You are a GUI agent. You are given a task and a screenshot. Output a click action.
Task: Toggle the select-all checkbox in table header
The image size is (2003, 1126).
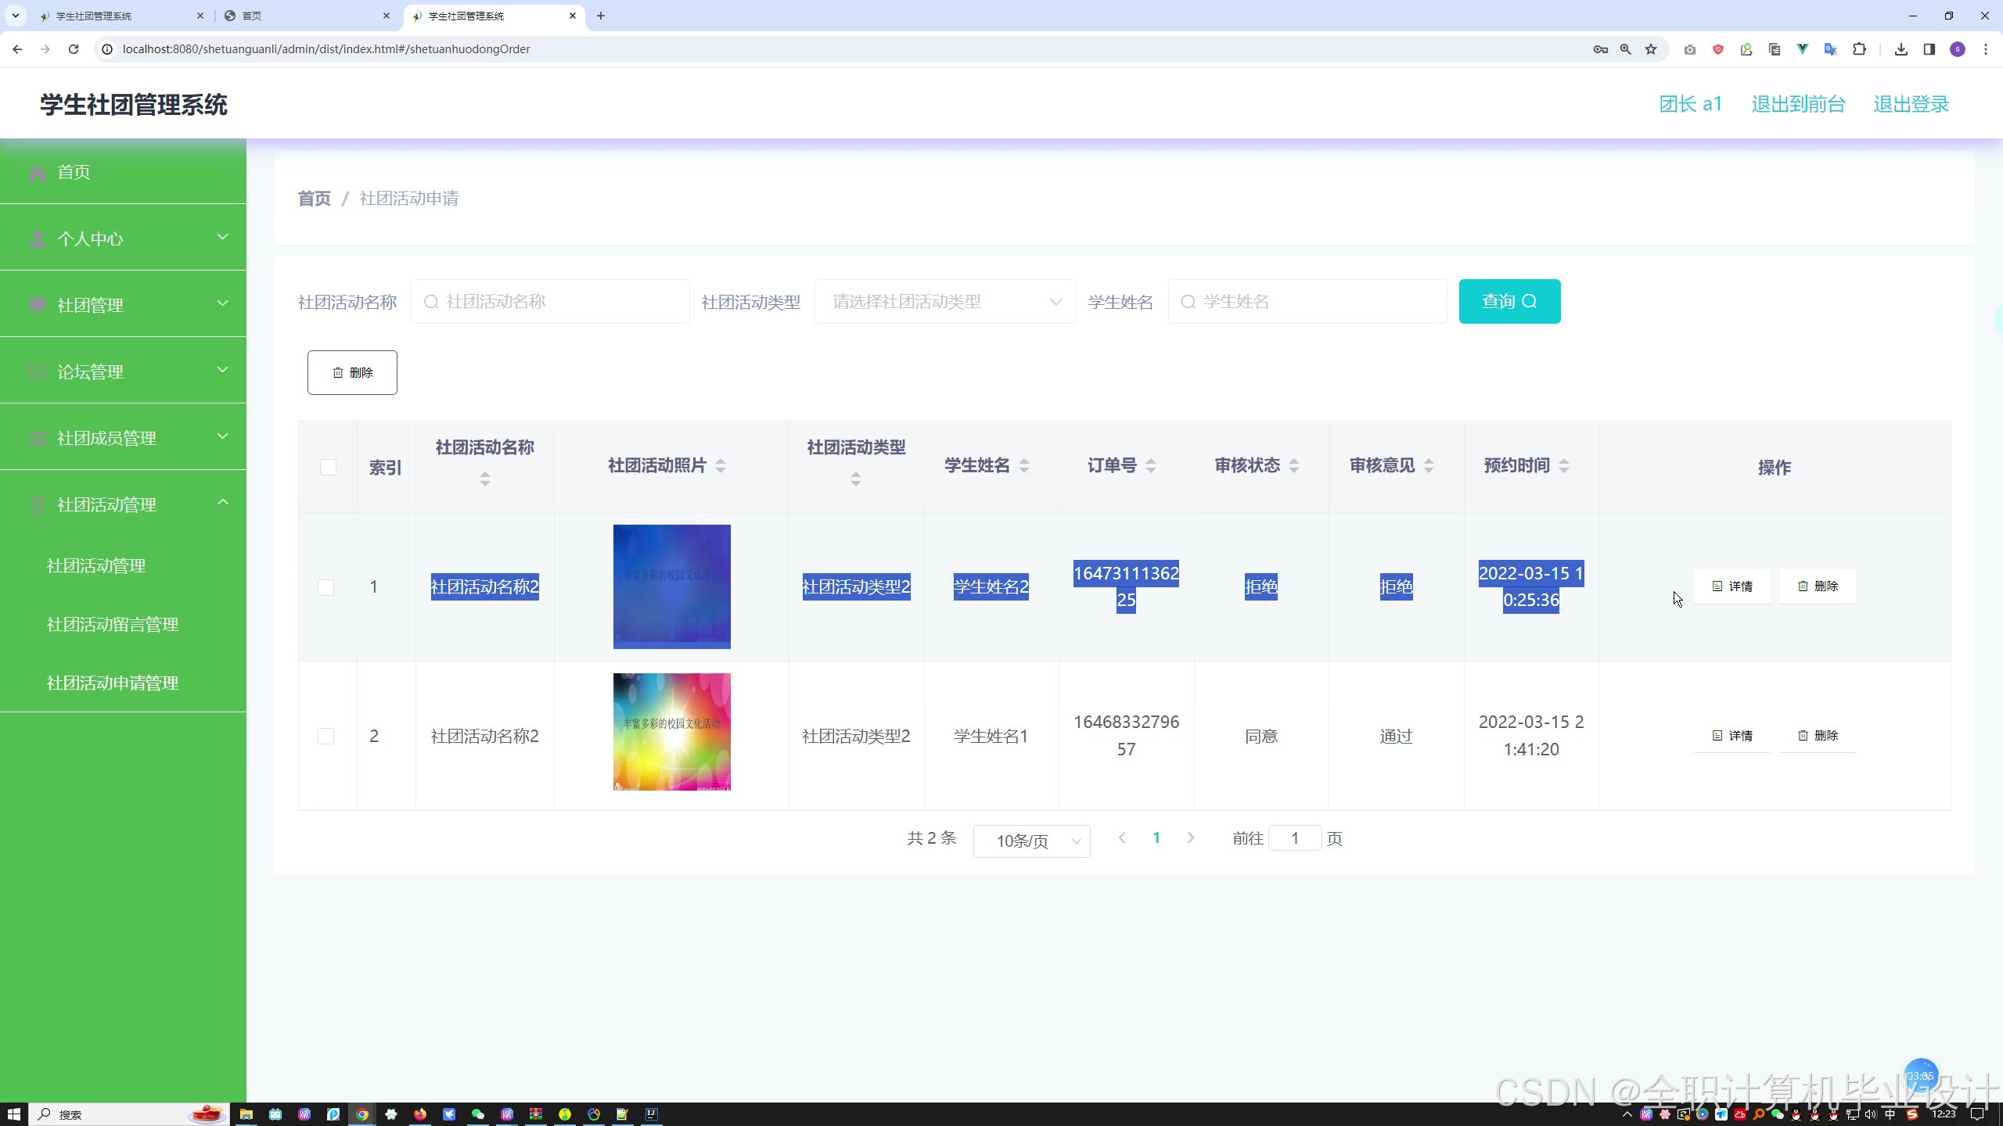pyautogui.click(x=328, y=468)
